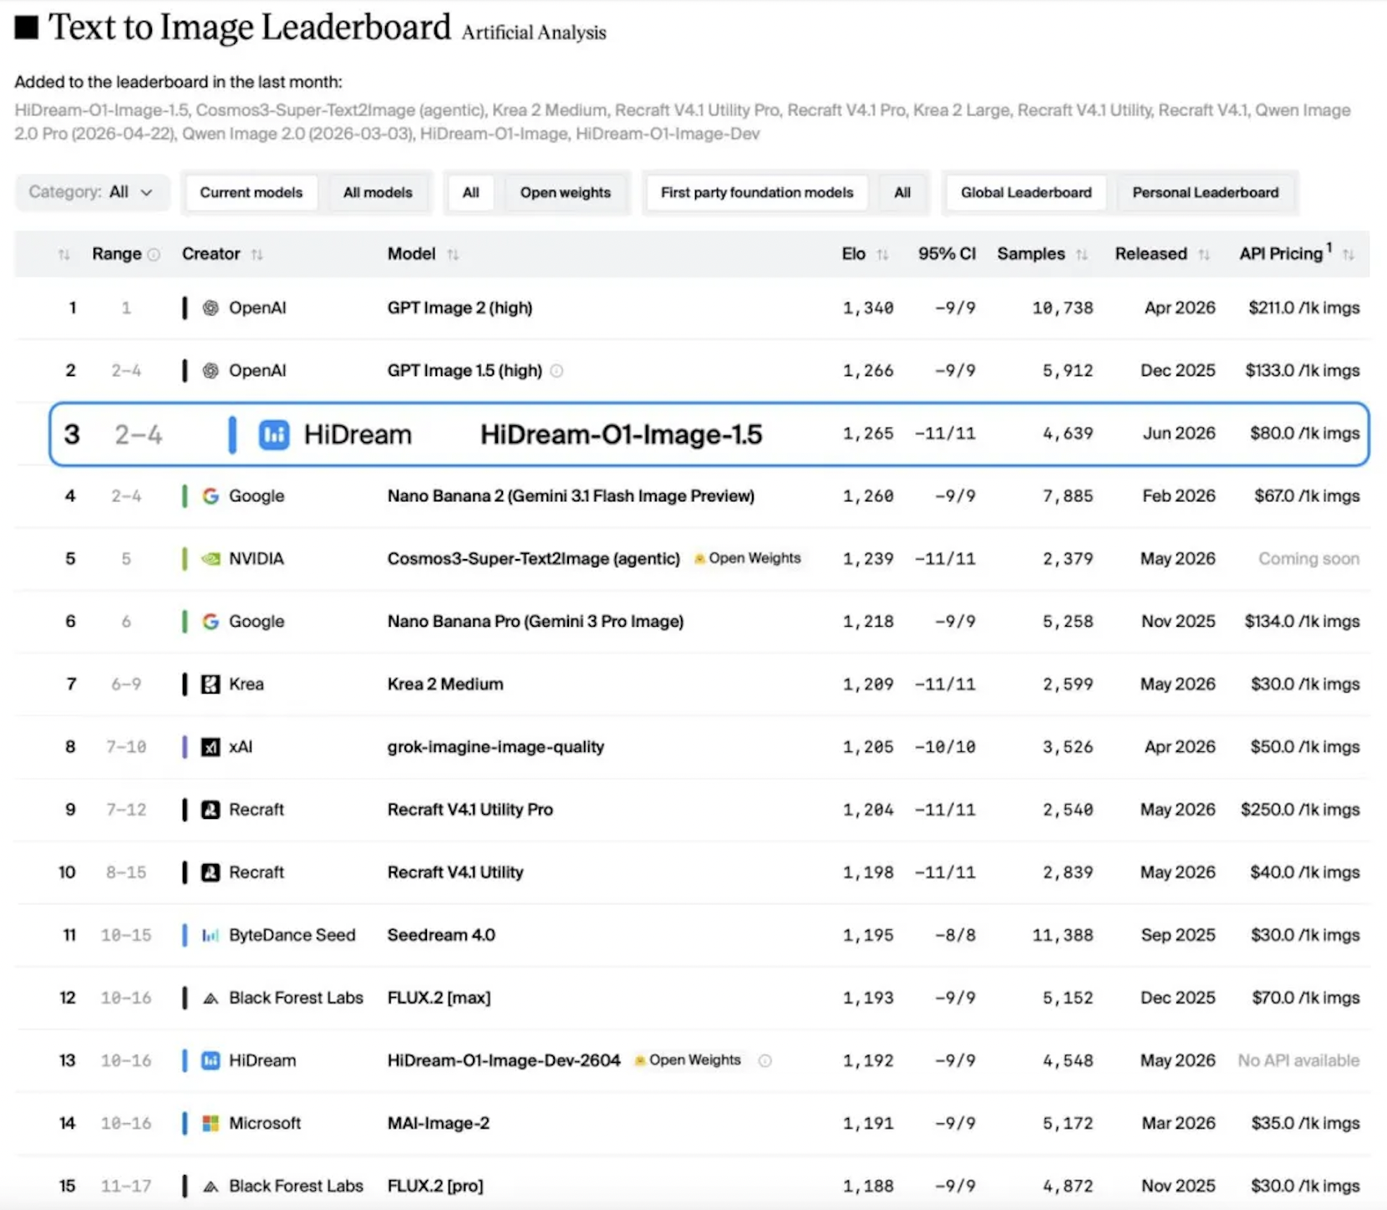This screenshot has width=1387, height=1210.
Task: Sort table by the Elo column
Action: pyautogui.click(x=883, y=254)
